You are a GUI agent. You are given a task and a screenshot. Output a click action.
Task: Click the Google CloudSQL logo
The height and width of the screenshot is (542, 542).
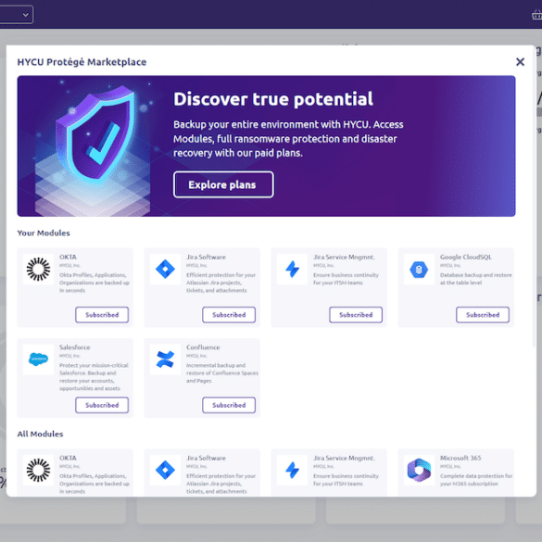419,269
